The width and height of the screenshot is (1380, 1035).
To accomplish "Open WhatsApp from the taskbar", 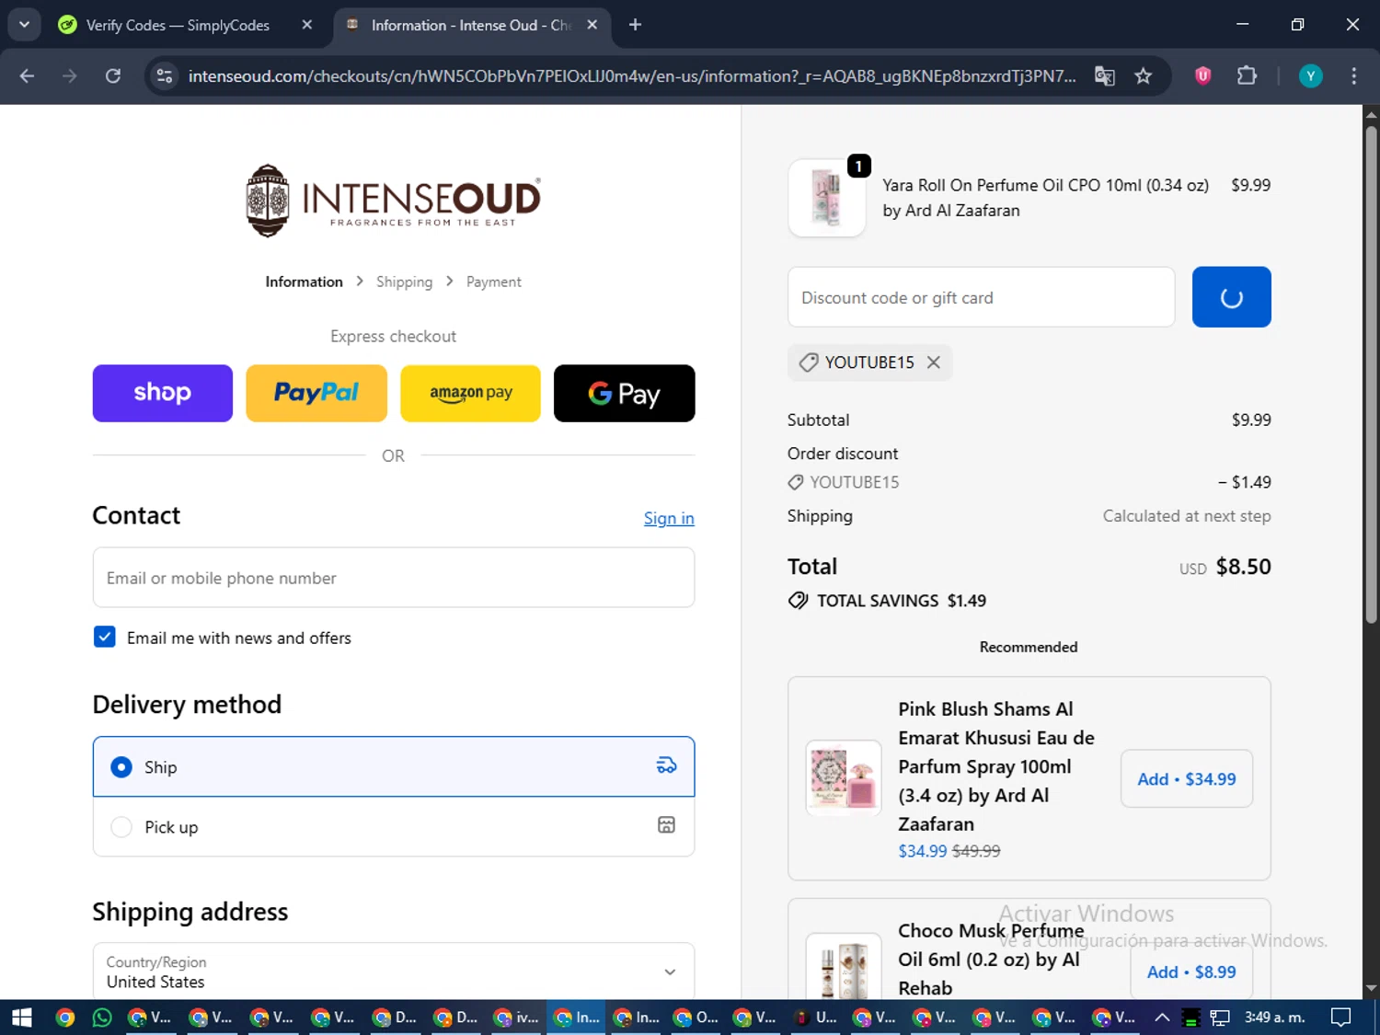I will [102, 1018].
